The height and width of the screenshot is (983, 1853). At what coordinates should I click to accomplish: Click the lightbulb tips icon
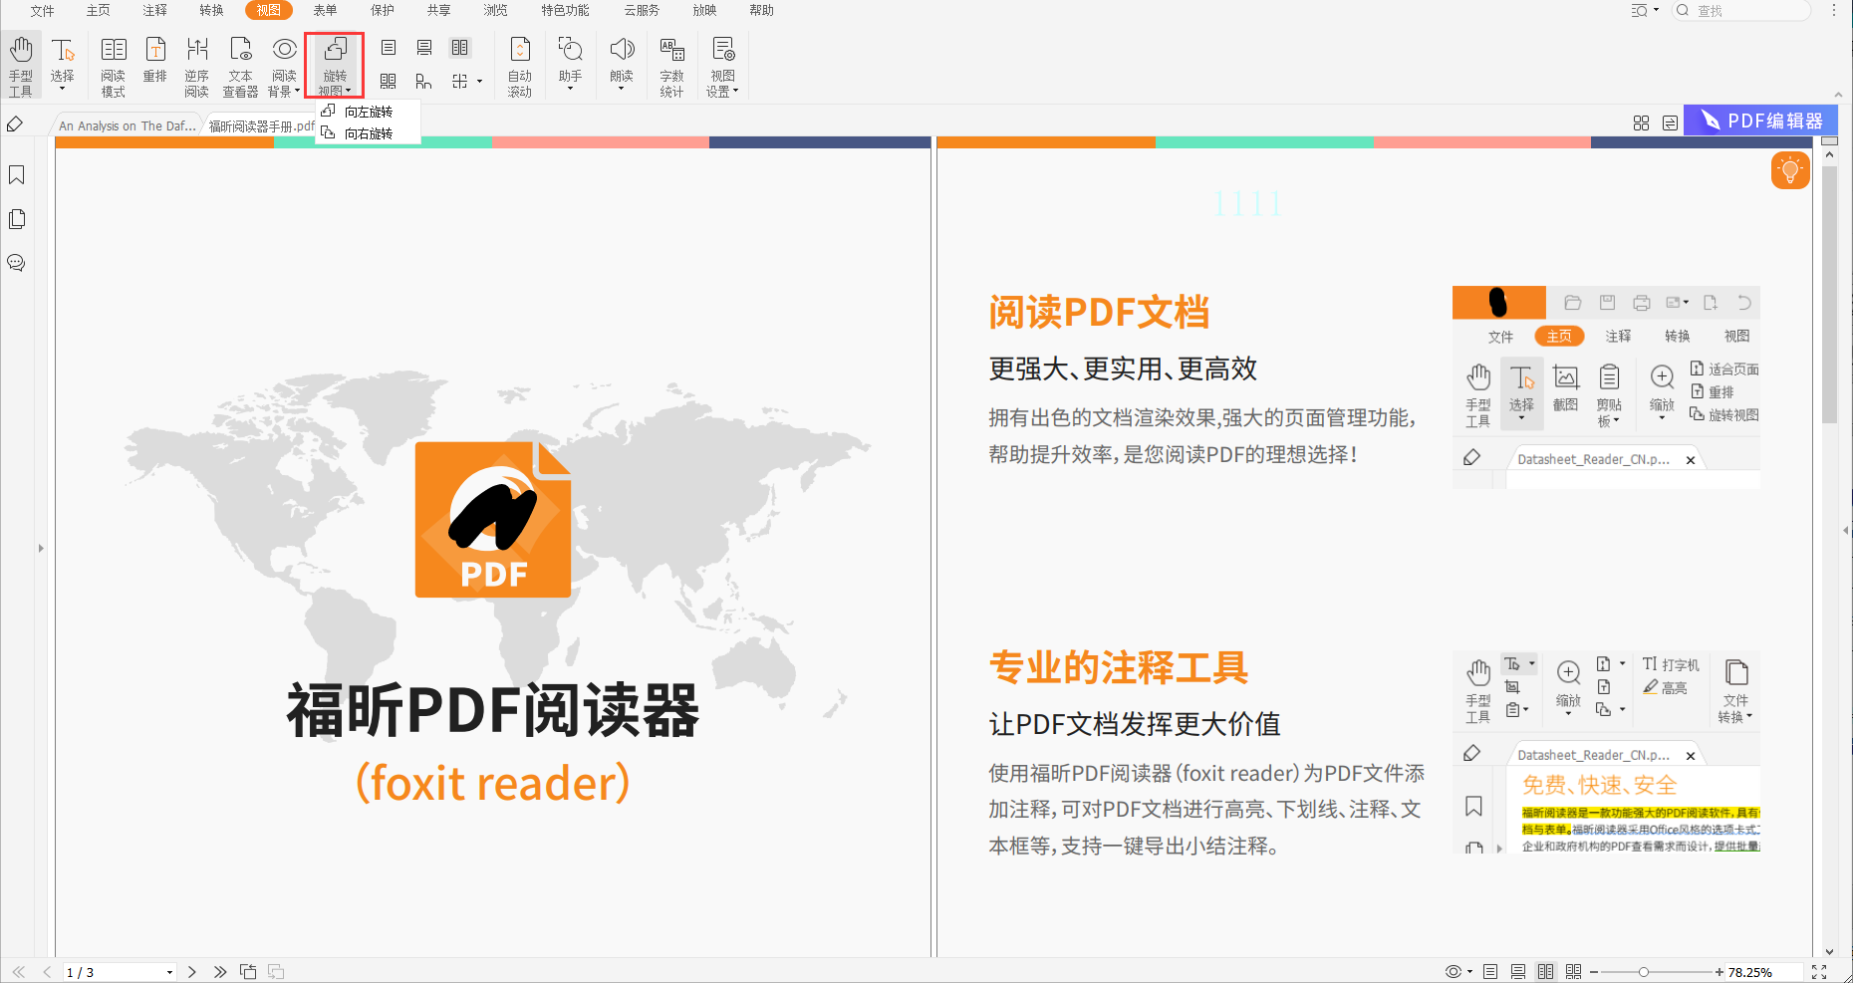pyautogui.click(x=1790, y=170)
